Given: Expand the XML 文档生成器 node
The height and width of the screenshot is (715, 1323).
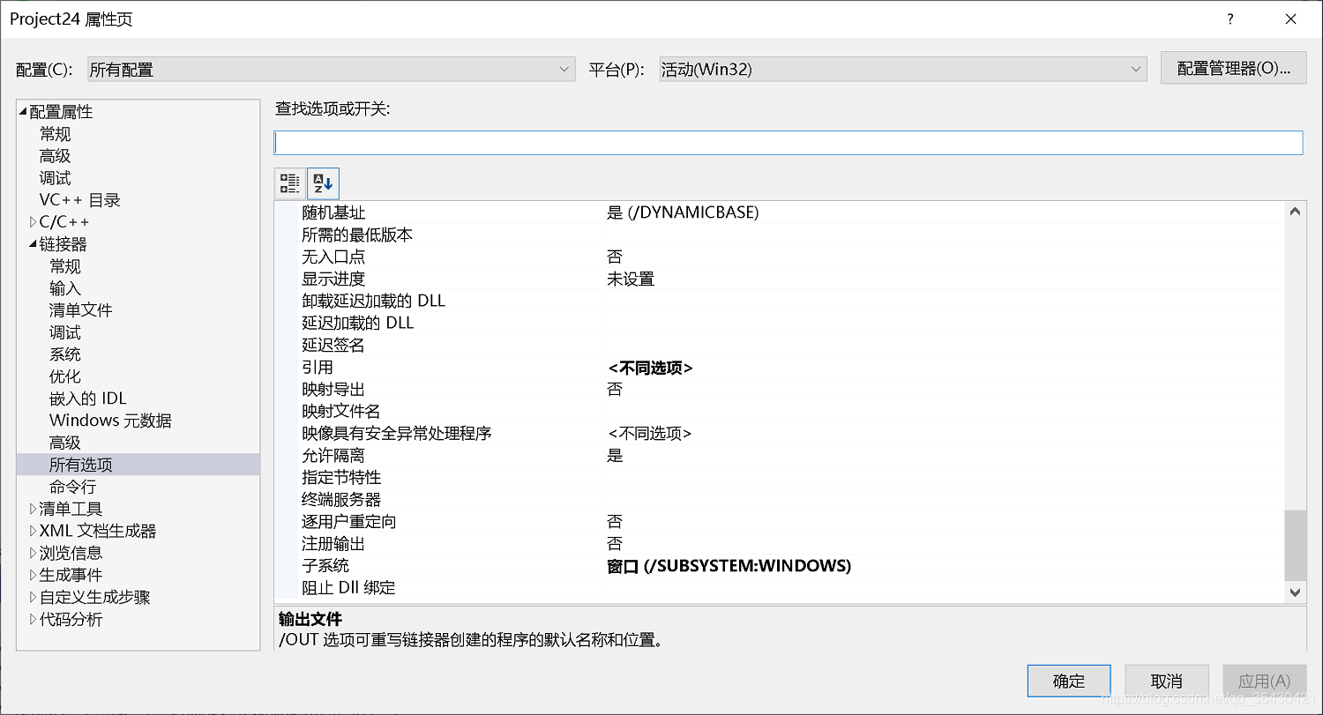Looking at the screenshot, I should click(x=34, y=531).
